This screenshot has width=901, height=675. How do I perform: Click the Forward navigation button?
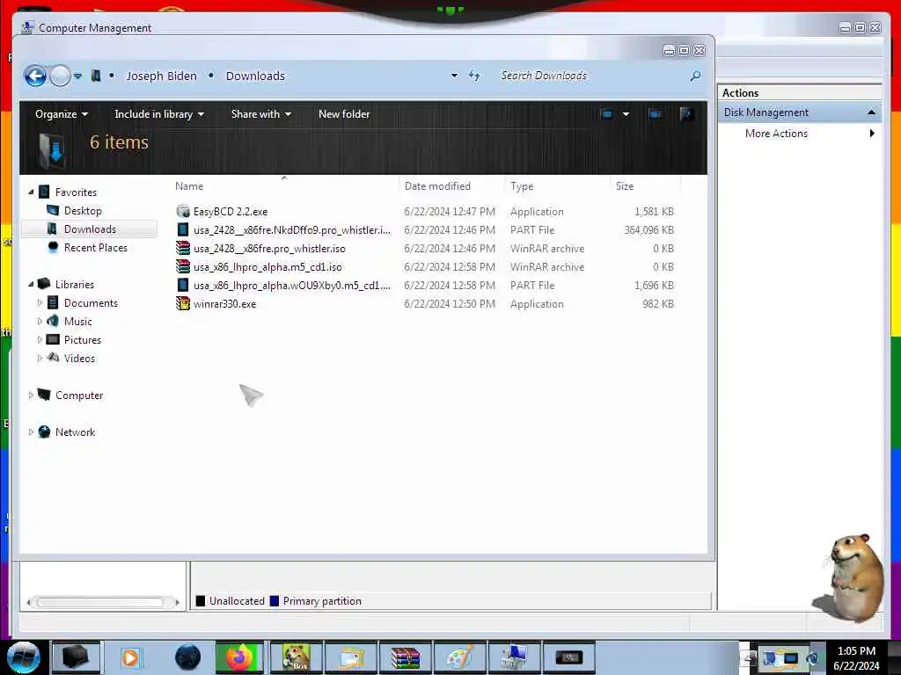pyautogui.click(x=60, y=76)
